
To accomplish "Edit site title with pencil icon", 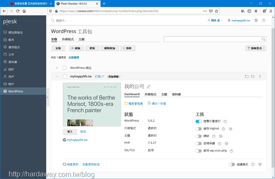I will pos(149,86).
